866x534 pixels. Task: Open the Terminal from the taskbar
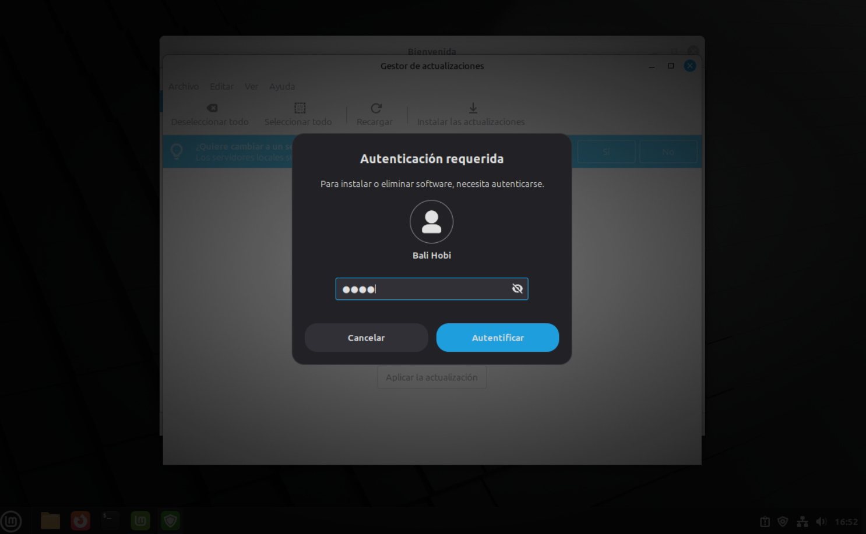click(x=110, y=521)
